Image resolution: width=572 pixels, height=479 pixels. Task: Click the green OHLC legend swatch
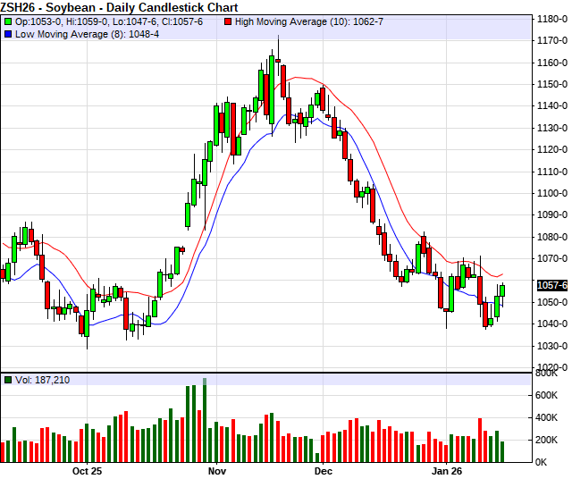[8, 21]
